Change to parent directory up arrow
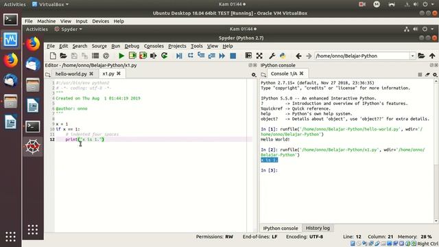The height and width of the screenshot is (247, 439). tap(432, 56)
